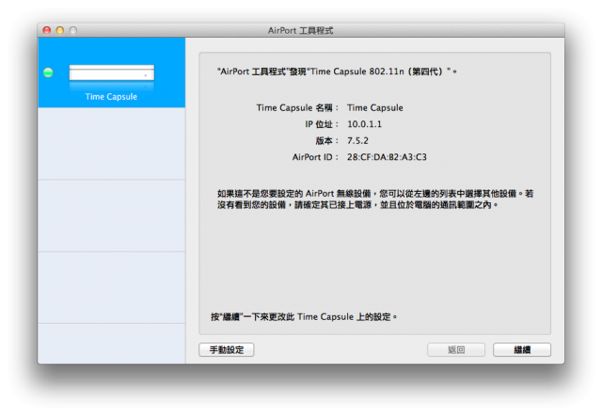Click the Time Capsule name value

[x=375, y=107]
